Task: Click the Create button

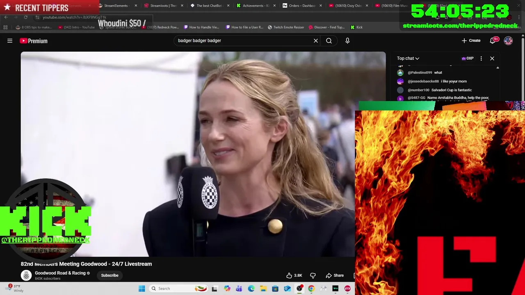Action: (471, 41)
